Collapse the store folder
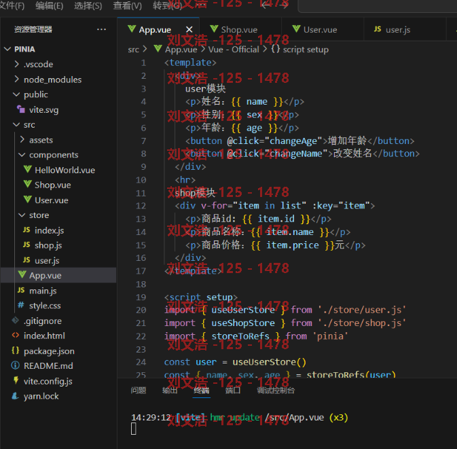 [x=22, y=215]
